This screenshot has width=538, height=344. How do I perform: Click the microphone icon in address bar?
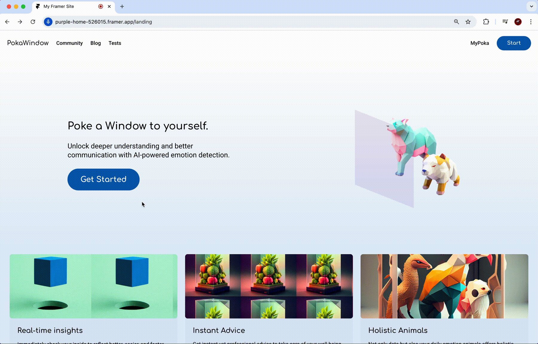(48, 22)
